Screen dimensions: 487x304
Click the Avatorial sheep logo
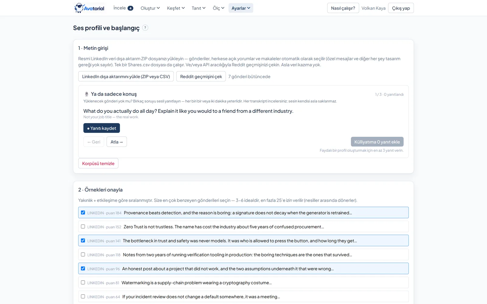89,8
